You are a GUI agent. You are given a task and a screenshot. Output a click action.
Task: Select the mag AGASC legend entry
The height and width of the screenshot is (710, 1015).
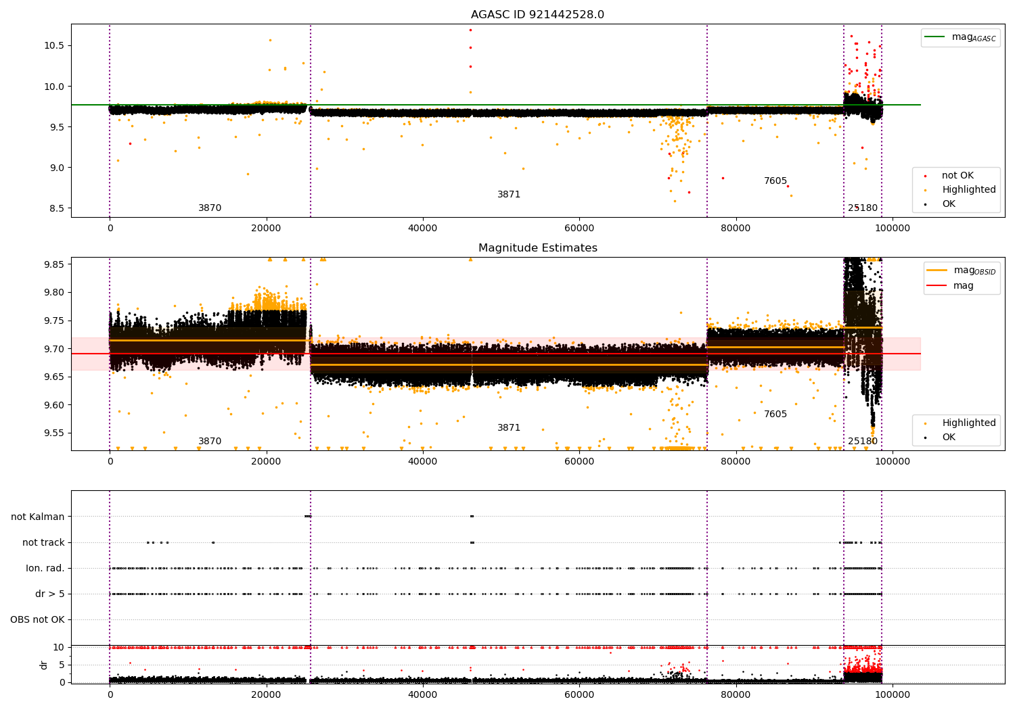(x=960, y=37)
